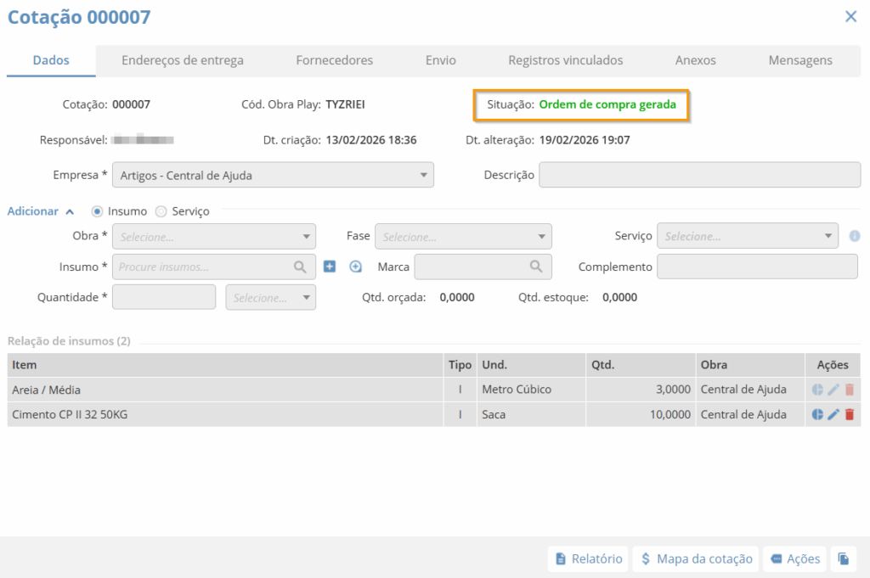Open the Ações button menu

(795, 558)
